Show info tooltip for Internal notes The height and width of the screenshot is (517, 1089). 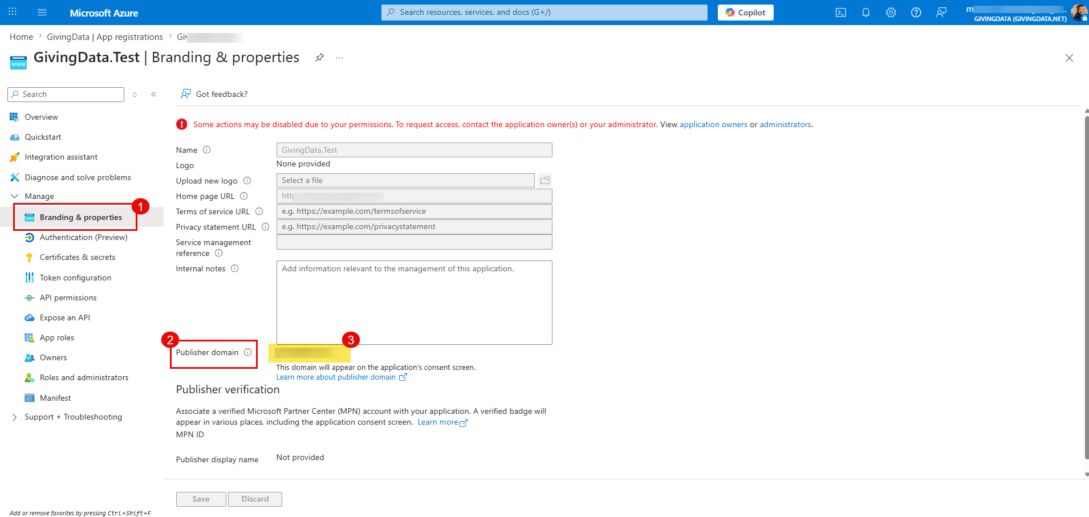[235, 268]
